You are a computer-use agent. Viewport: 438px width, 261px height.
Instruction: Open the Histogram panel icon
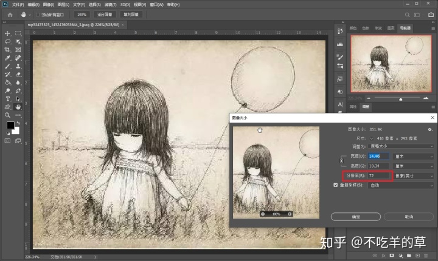(x=340, y=44)
